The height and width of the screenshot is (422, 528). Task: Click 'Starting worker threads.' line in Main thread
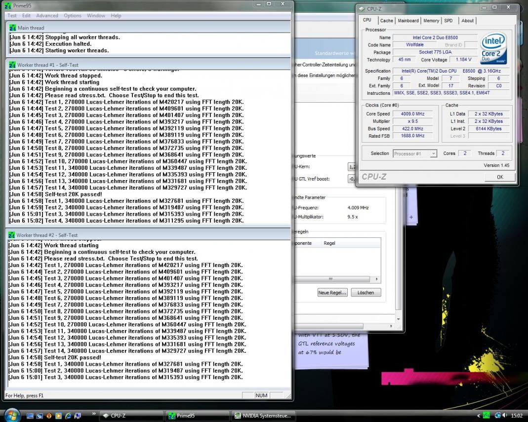77,50
